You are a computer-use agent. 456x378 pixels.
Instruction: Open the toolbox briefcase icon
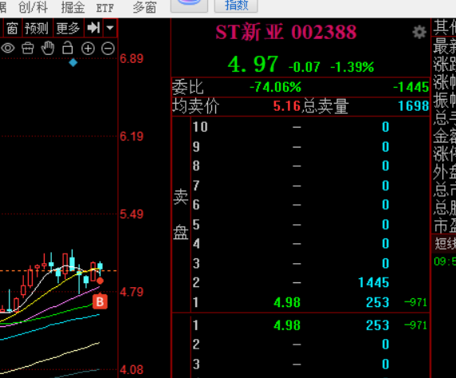[28, 49]
